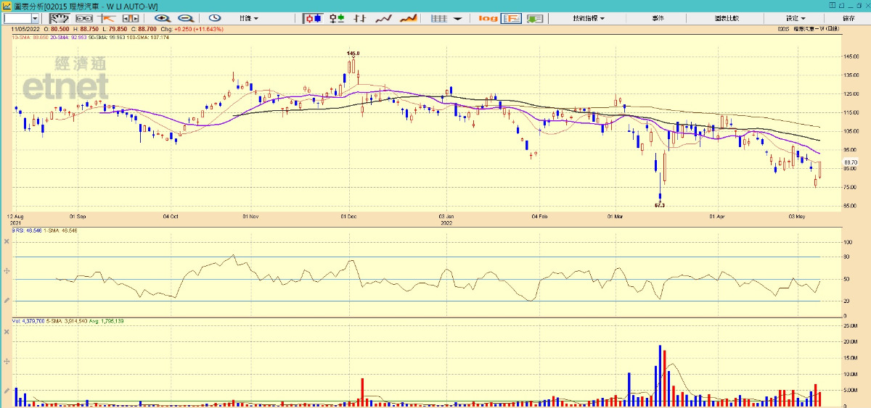Remove the RSI indicator panel
The height and width of the screenshot is (408, 871).
click(7, 240)
